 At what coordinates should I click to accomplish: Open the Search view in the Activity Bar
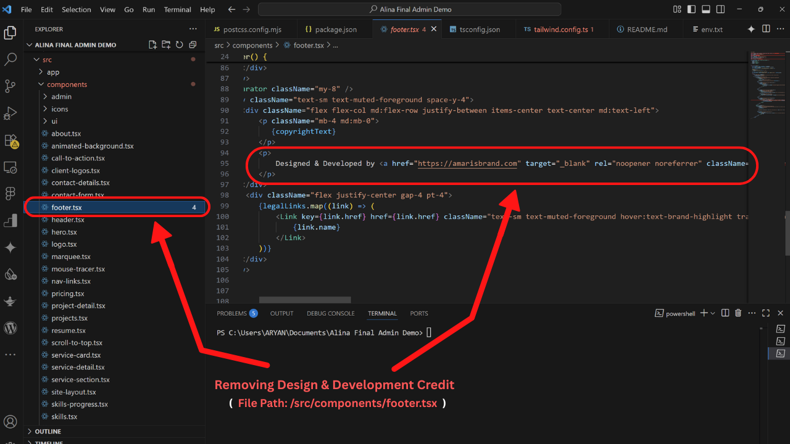point(10,59)
